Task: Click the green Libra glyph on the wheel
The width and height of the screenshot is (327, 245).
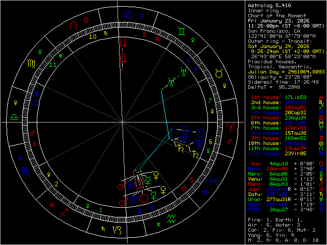Action: [15, 117]
